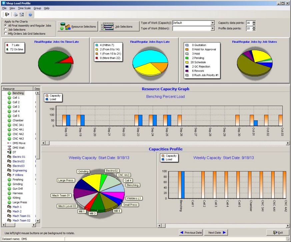This screenshot has width=291, height=242.
Task: Click the DMS Wait hourglass icon
Action: point(9,148)
